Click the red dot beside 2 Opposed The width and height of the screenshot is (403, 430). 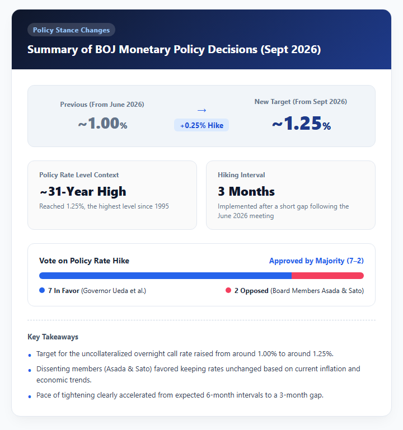coord(228,290)
